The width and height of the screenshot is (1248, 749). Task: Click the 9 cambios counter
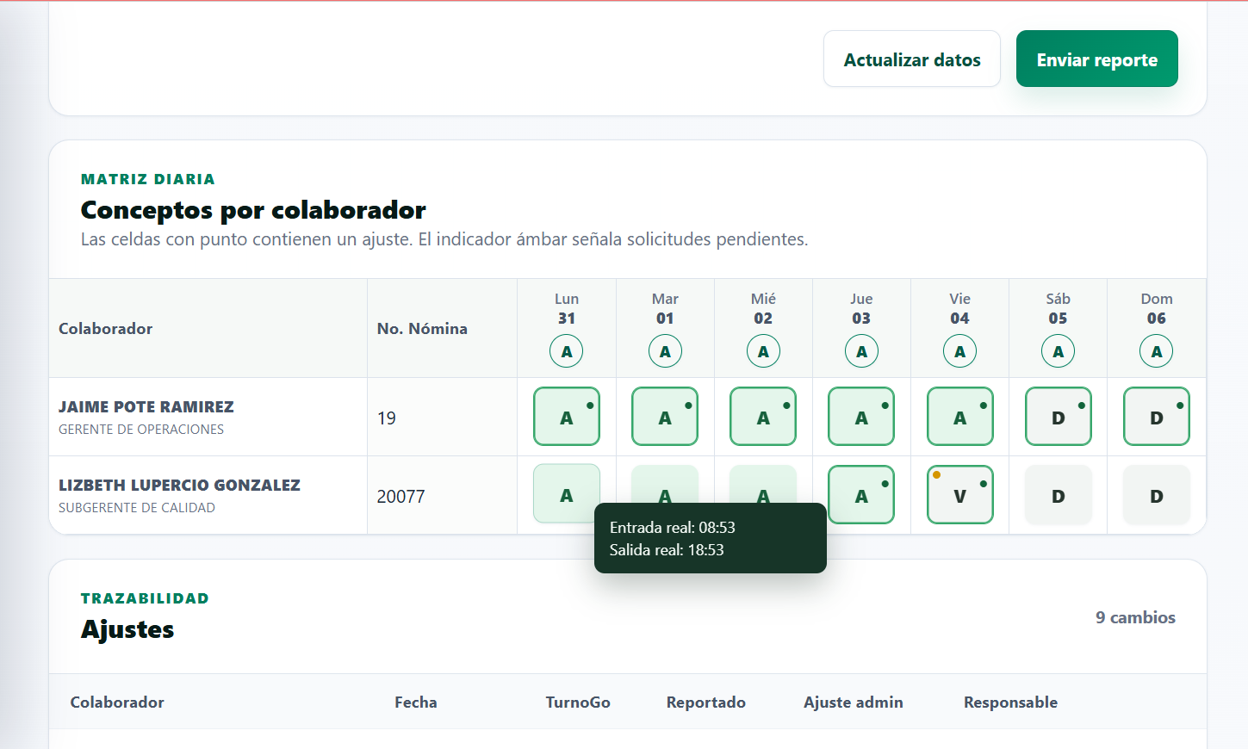pyautogui.click(x=1135, y=617)
